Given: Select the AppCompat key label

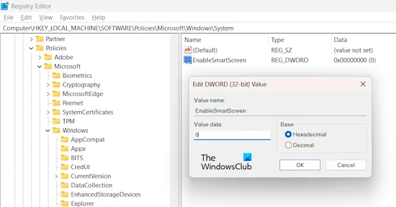Looking at the screenshot, I should pyautogui.click(x=88, y=139).
